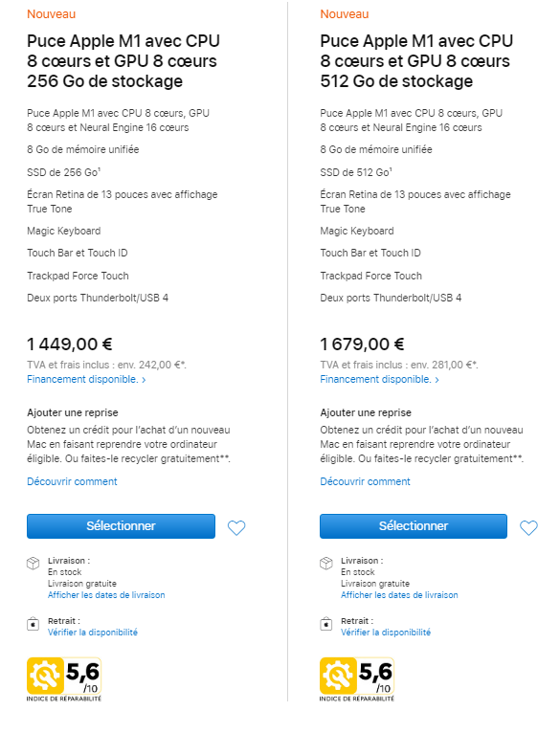
Task: Open Financement disponible under the 1 679,00 € price
Action: (x=379, y=379)
